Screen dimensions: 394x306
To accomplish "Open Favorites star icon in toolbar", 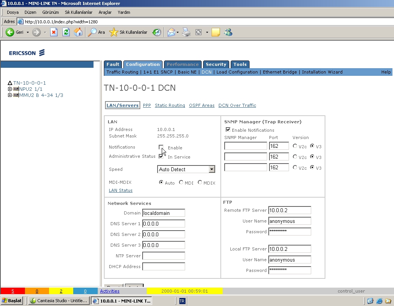I will [x=113, y=32].
